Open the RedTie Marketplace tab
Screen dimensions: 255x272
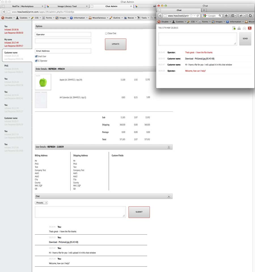pyautogui.click(x=23, y=6)
